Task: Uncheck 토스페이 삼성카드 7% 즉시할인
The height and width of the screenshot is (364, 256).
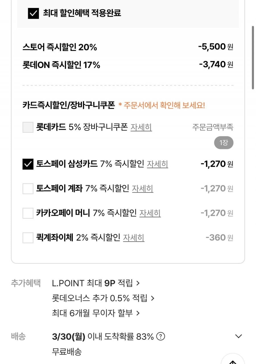Action: coord(28,164)
